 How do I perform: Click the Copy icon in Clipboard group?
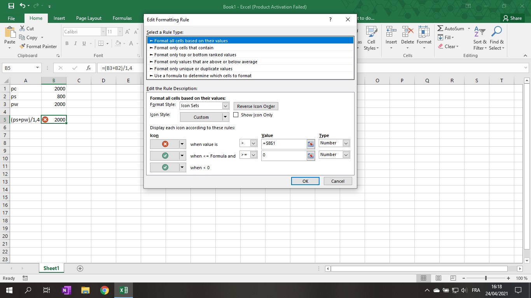click(22, 38)
